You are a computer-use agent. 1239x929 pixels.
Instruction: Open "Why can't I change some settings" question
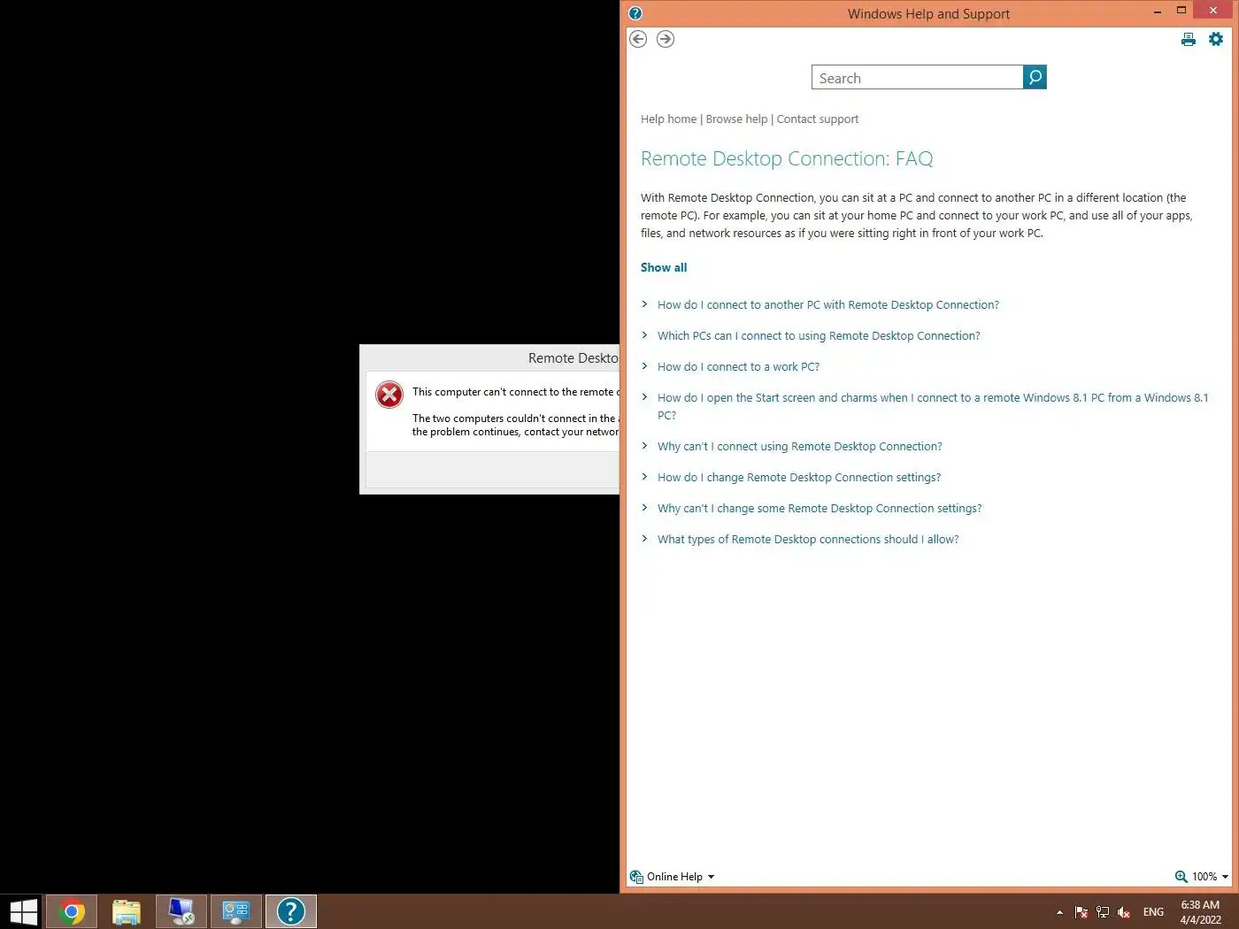pyautogui.click(x=820, y=508)
